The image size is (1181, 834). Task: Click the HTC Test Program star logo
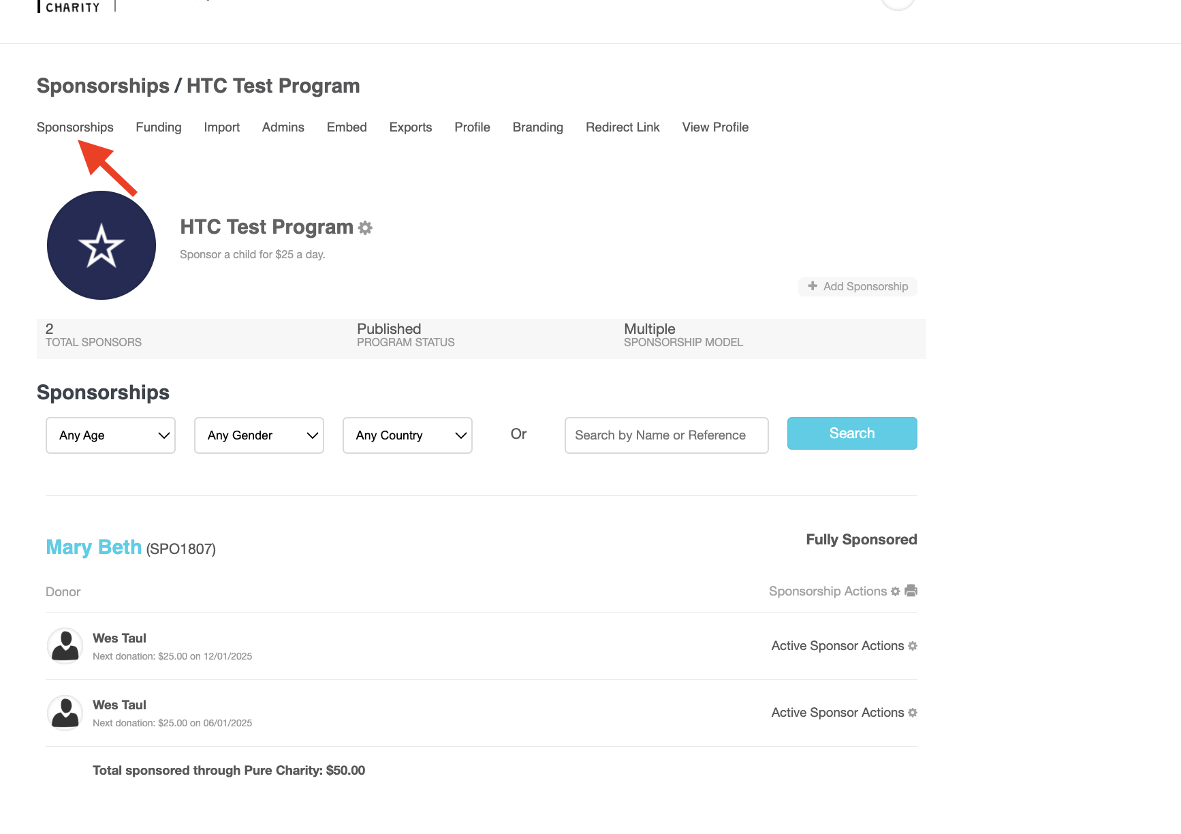coord(101,245)
